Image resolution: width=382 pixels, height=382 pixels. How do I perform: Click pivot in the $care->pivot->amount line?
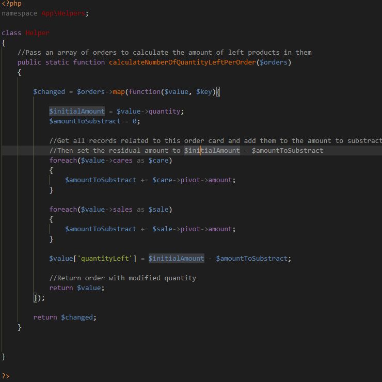[190, 180]
